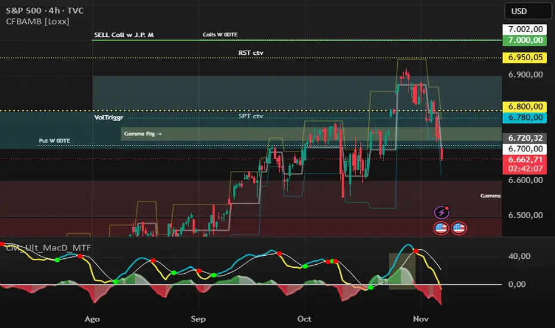Open the USD currency selector
Screen dimensions: 555x328
pyautogui.click(x=528, y=11)
